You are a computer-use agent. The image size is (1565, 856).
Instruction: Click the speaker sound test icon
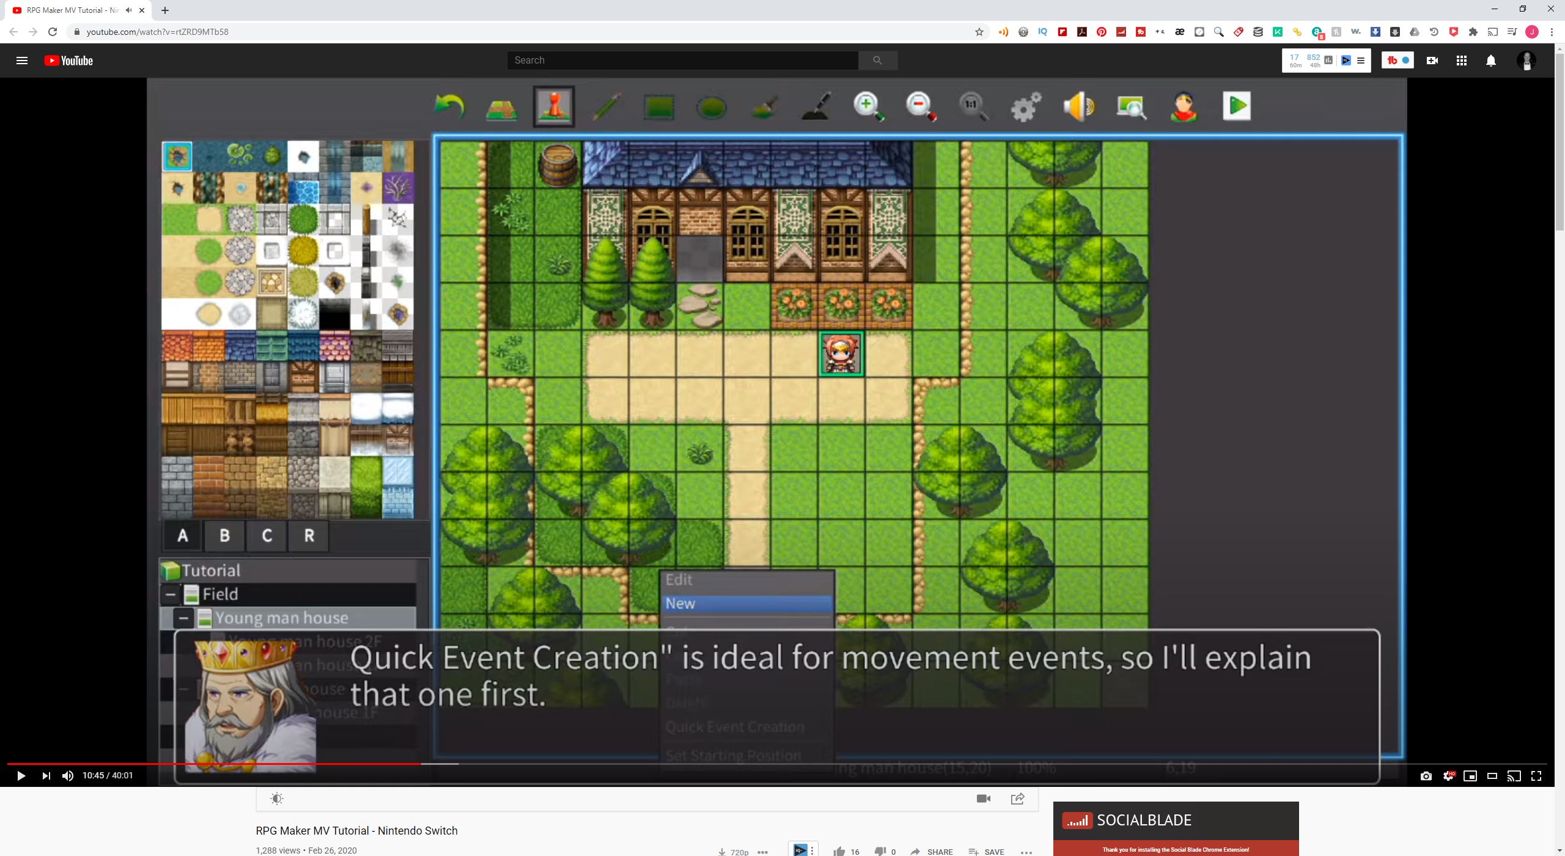point(1078,107)
